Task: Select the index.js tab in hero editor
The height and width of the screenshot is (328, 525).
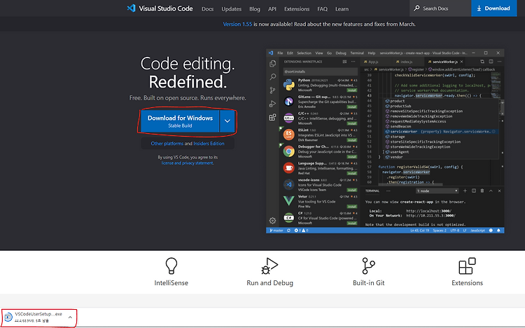Action: (406, 62)
